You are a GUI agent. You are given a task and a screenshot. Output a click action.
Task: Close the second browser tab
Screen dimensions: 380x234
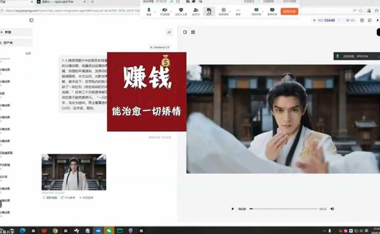[85, 2]
